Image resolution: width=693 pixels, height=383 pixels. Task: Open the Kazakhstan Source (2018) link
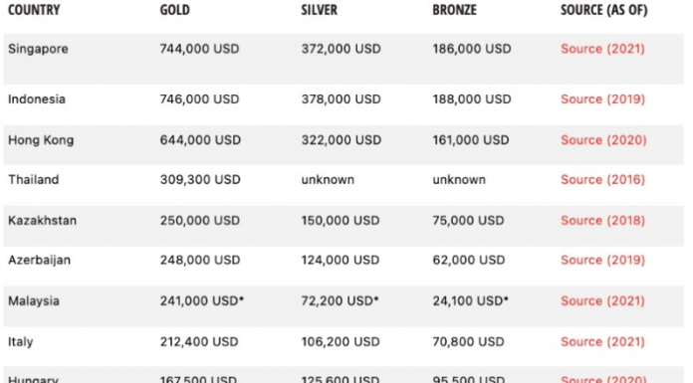pos(602,220)
